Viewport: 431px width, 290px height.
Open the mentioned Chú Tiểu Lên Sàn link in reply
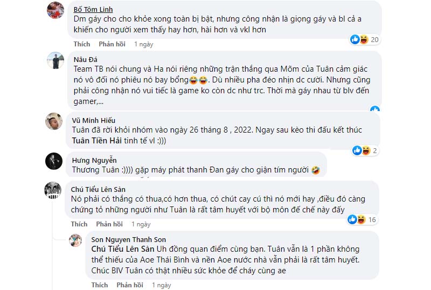pyautogui.click(x=122, y=249)
